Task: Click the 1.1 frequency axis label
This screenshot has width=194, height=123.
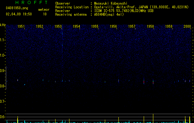Action: (x=2, y=40)
